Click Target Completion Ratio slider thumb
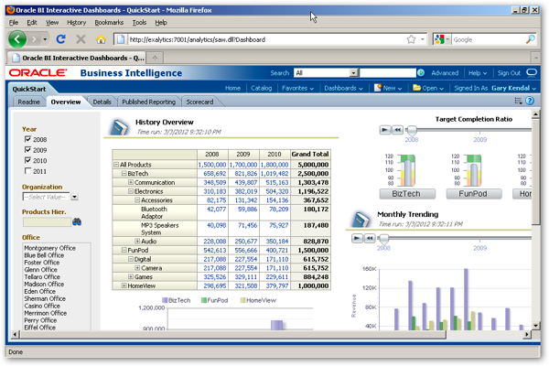549x366 pixels. pyautogui.click(x=412, y=131)
